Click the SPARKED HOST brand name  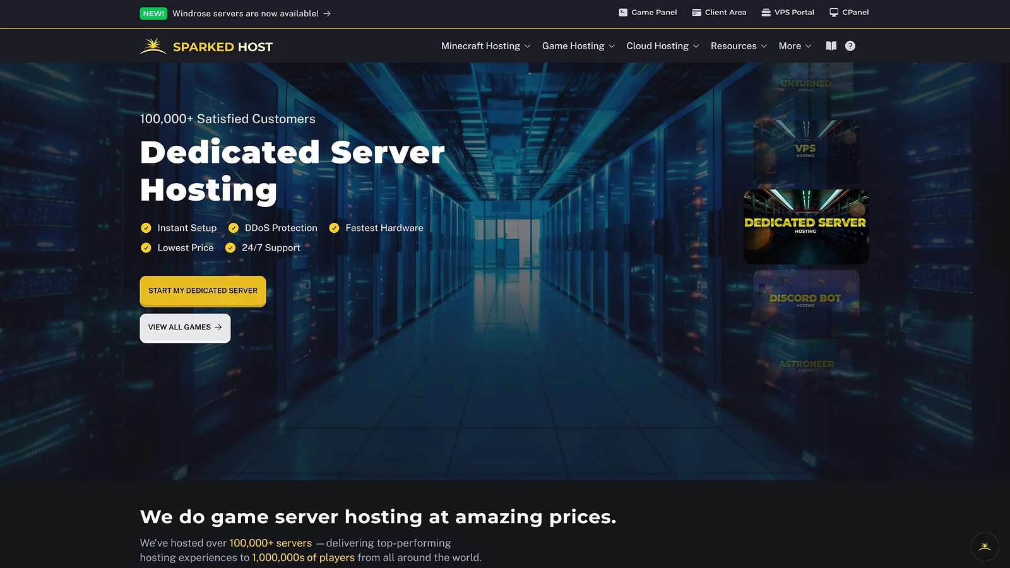pyautogui.click(x=223, y=47)
